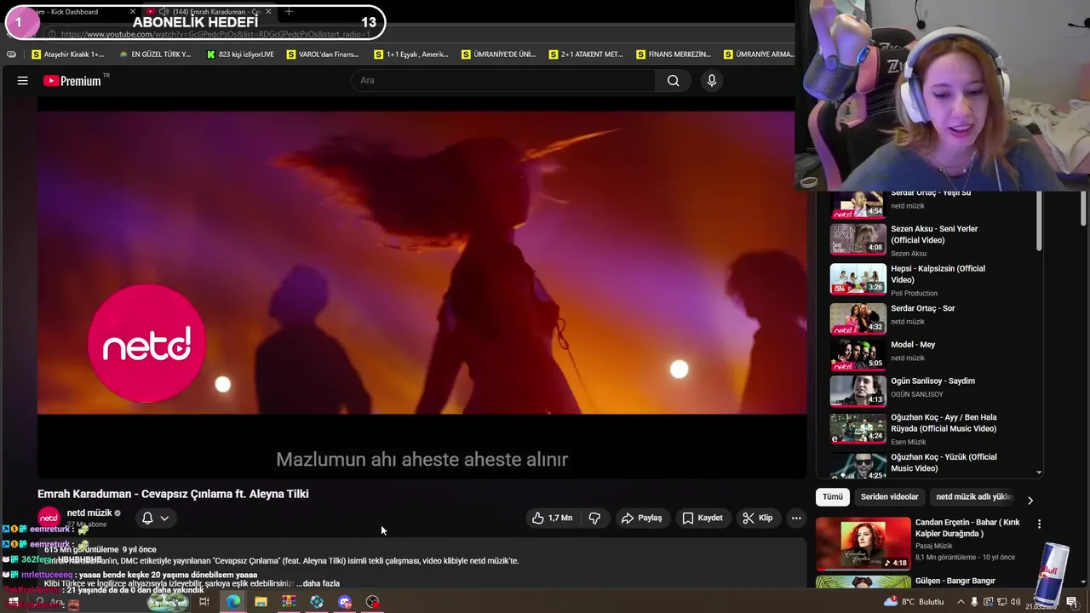
Task: Open the 2+1 ATAKENT MET... bookmark
Action: 586,54
